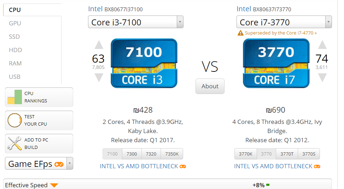This screenshot has height=189, width=344.
Task: Open the Core i3-7100 chip image
Action: (144, 63)
